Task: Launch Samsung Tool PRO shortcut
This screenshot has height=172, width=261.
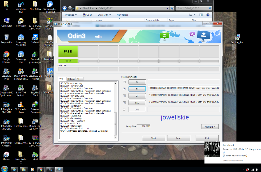Action: (x=21, y=40)
